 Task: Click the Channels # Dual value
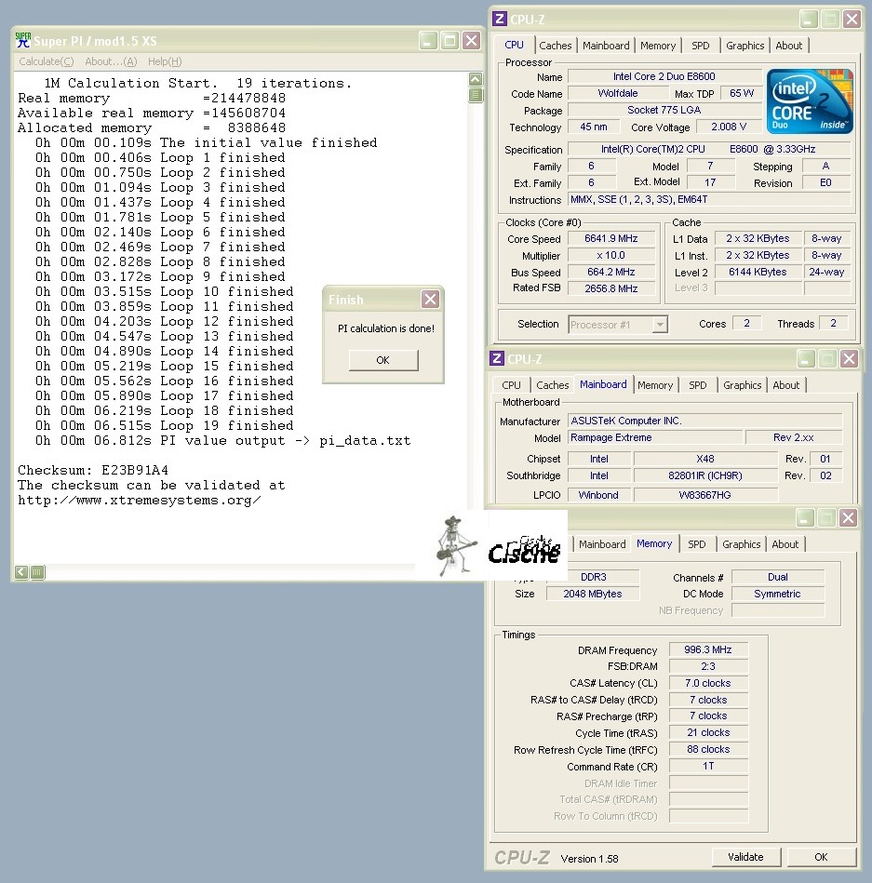click(777, 577)
